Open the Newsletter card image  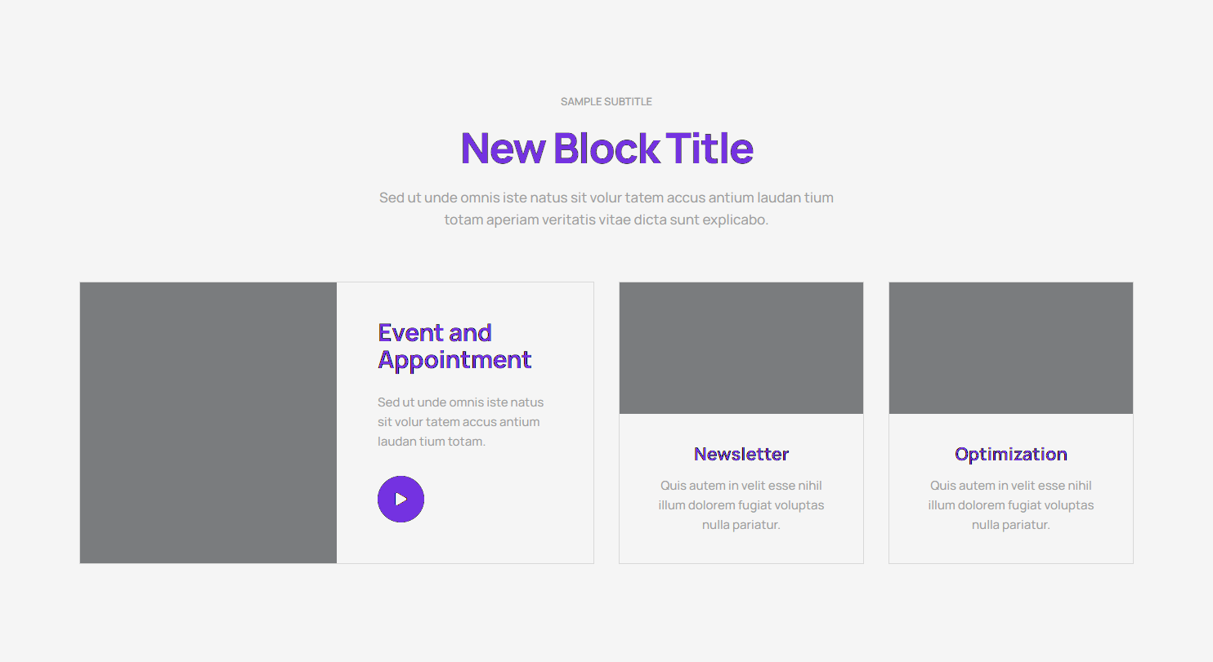click(x=741, y=348)
